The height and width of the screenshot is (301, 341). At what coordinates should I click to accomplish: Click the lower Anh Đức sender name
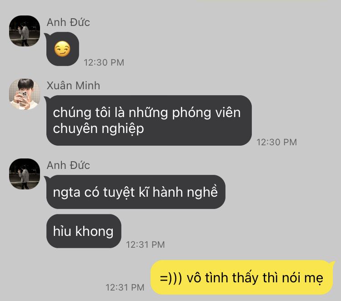[x=68, y=165]
